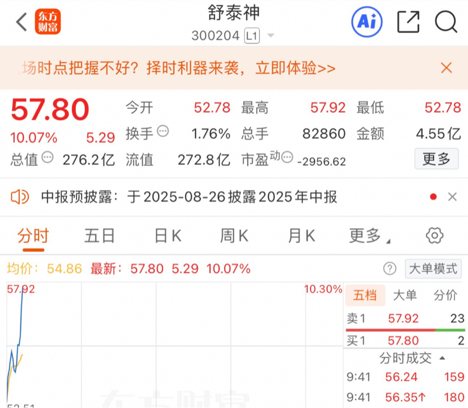
Task: Dismiss the 中报预披露 announcement
Action: [452, 197]
